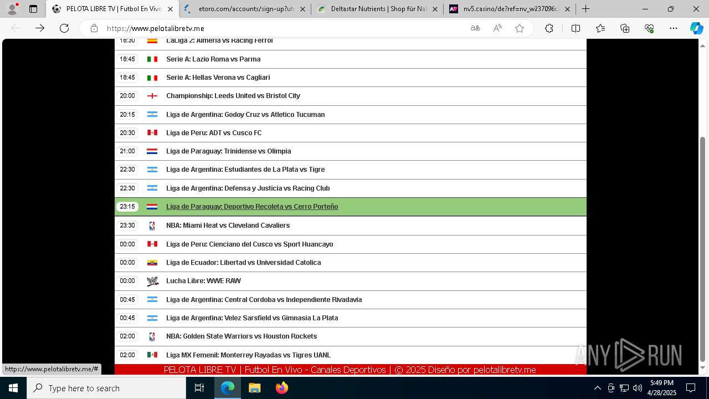Open Liga de Peru: ADT vs Cusco FC
Screen dimensions: 709x399
[x=214, y=133]
